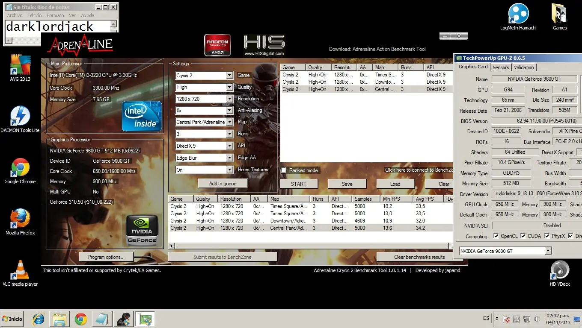Screen dimensions: 582x328
Task: Open Chrome from the taskbar
Action: (81, 319)
